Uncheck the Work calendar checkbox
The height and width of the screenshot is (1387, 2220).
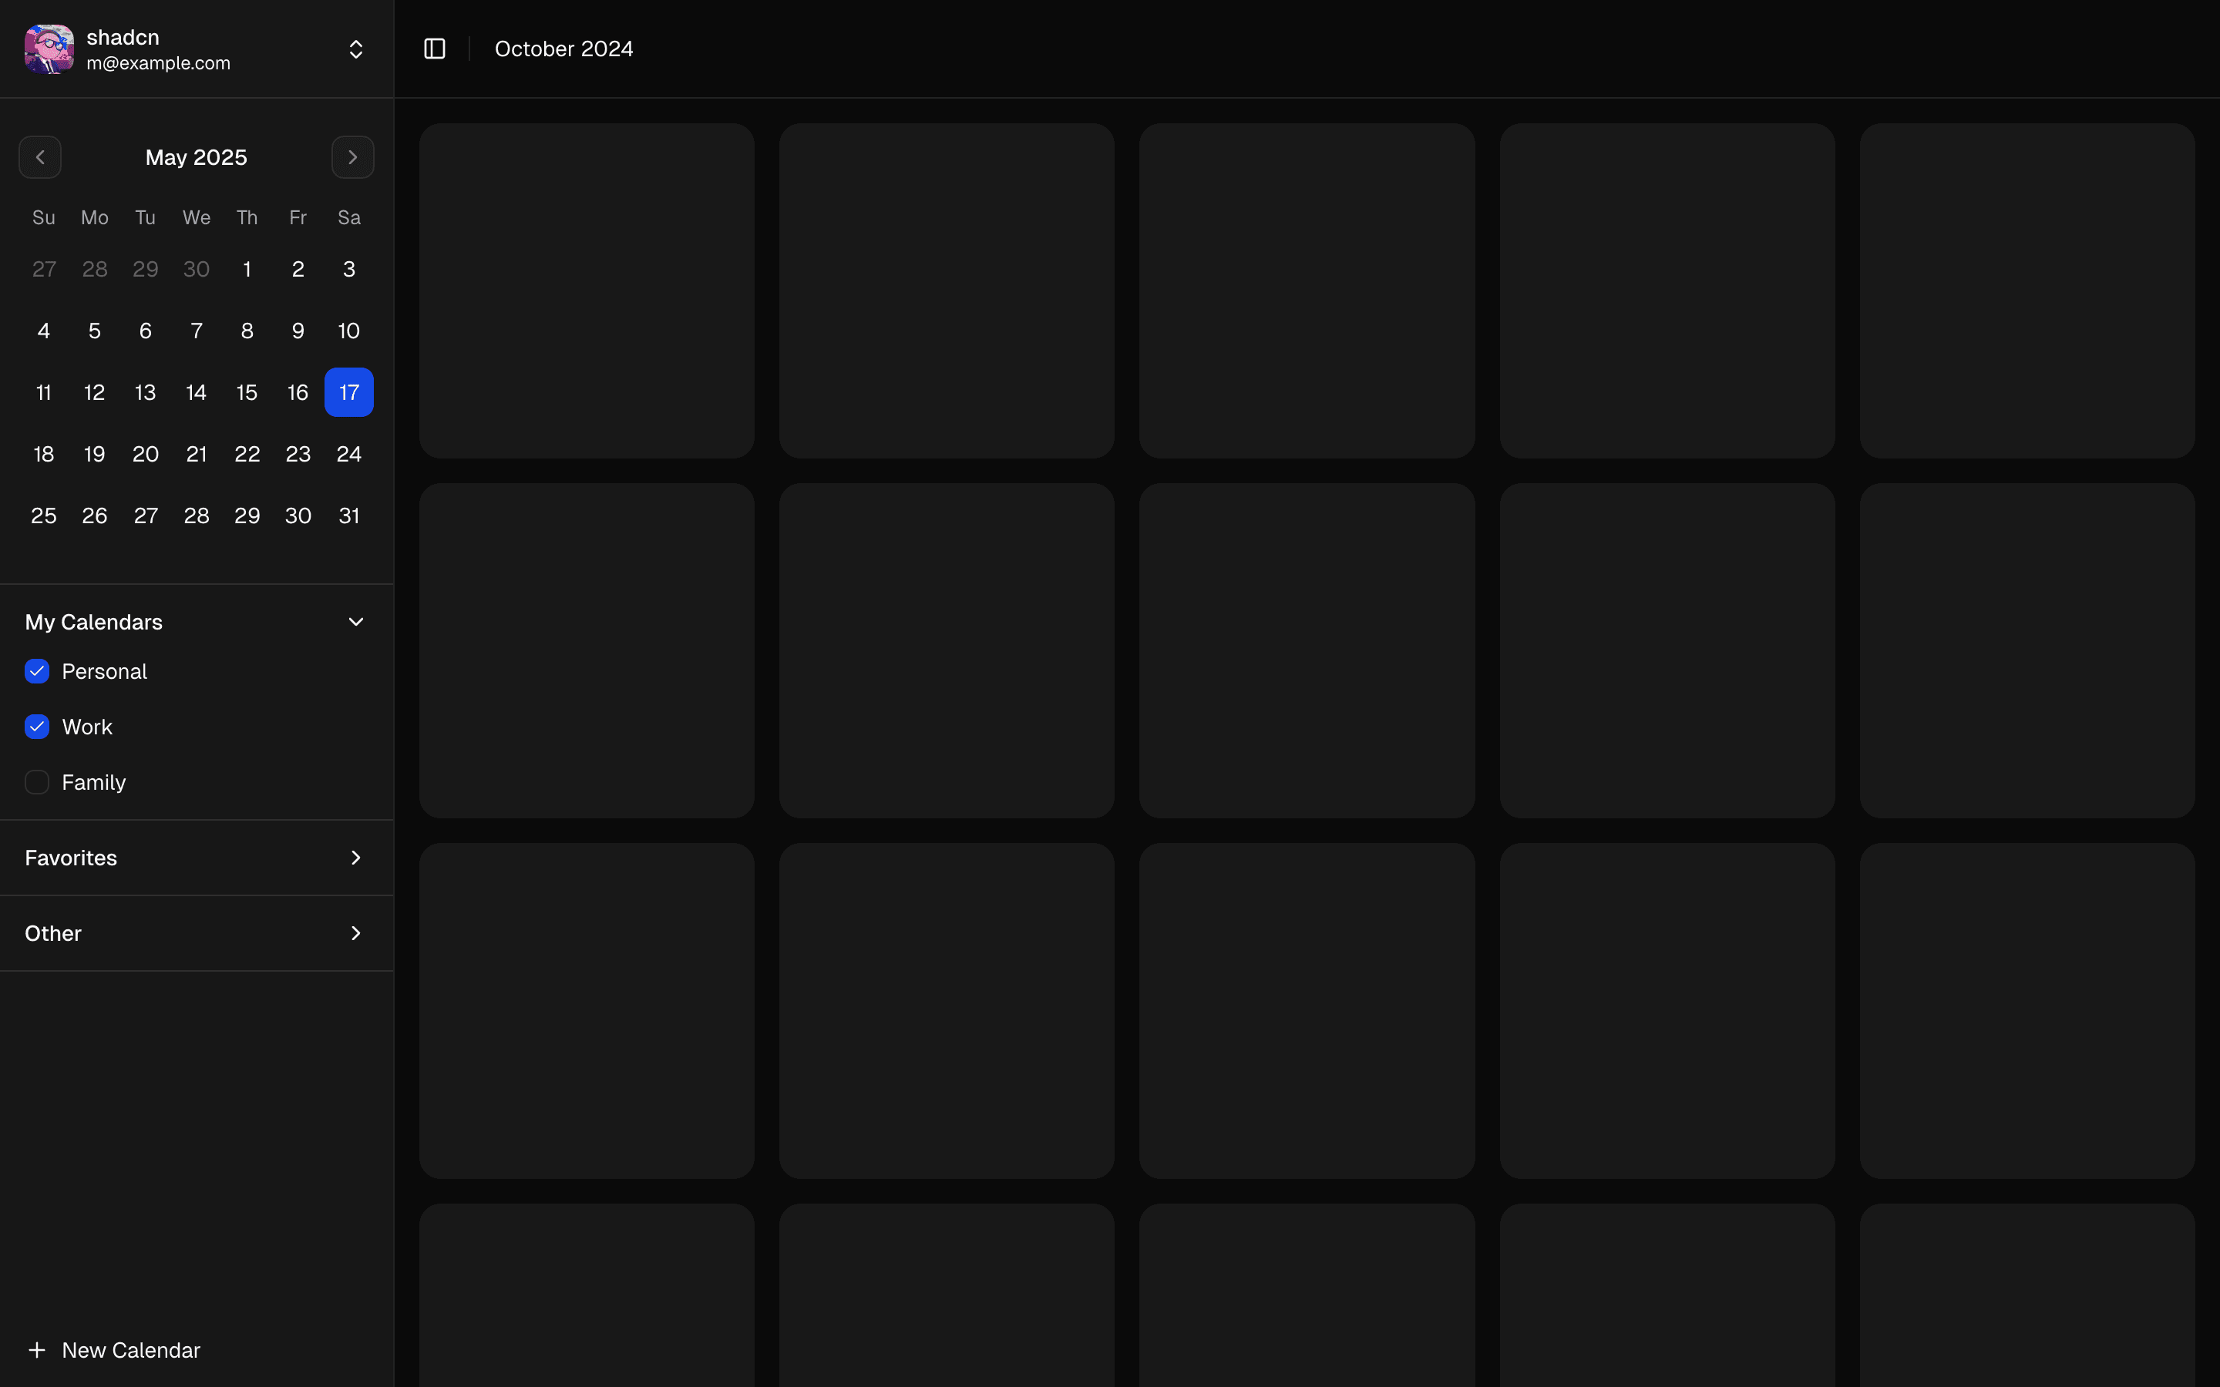coord(37,727)
